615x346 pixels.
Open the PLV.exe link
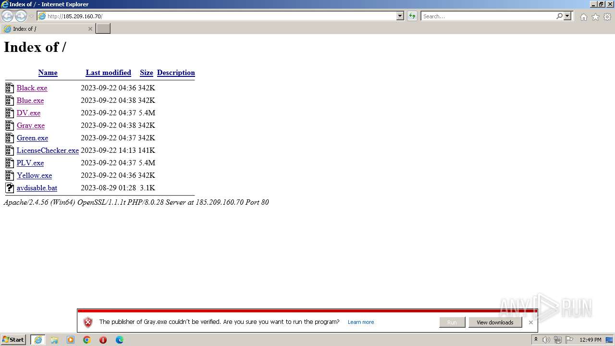(30, 163)
